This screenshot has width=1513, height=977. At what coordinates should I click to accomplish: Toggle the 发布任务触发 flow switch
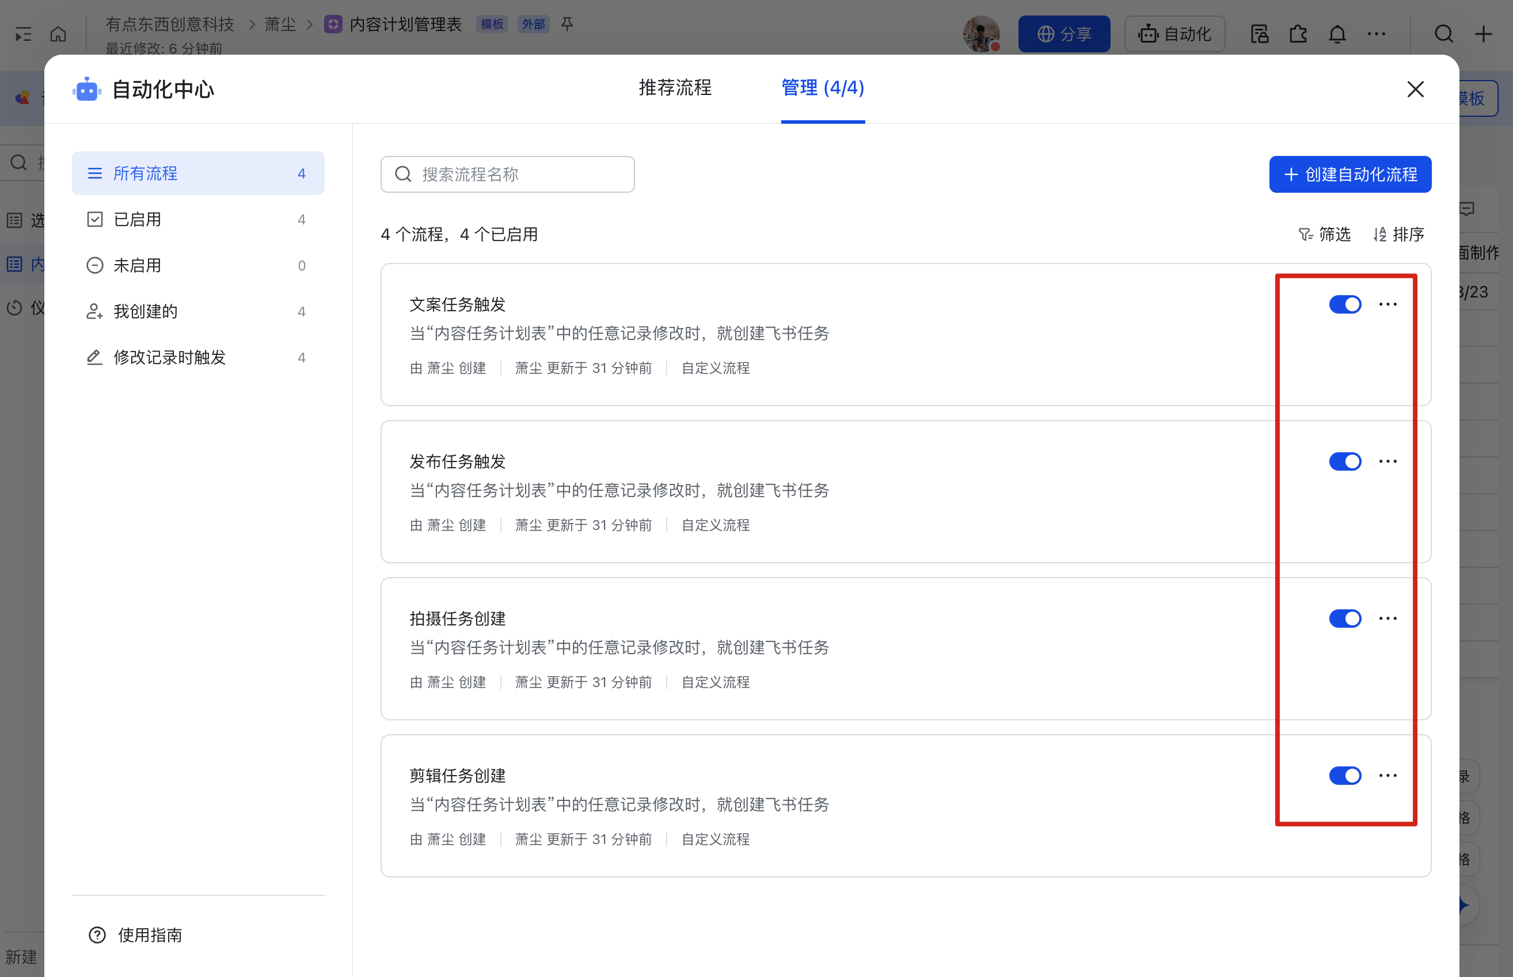tap(1345, 461)
